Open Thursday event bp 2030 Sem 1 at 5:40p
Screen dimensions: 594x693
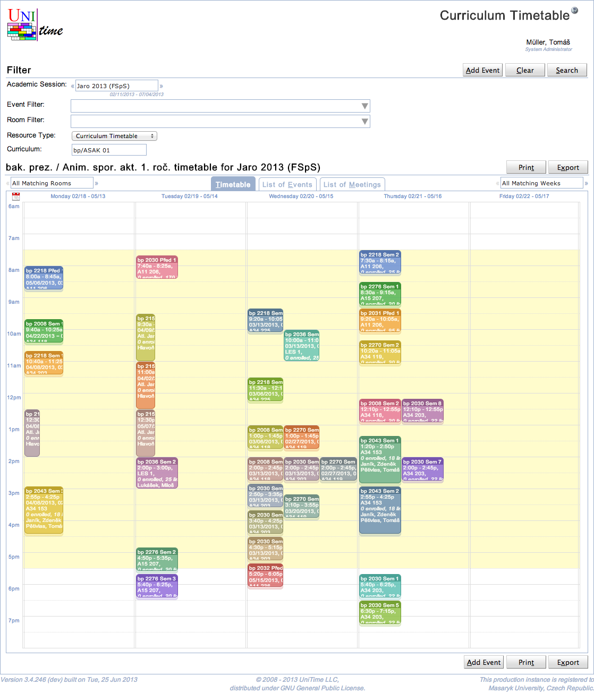tap(380, 586)
